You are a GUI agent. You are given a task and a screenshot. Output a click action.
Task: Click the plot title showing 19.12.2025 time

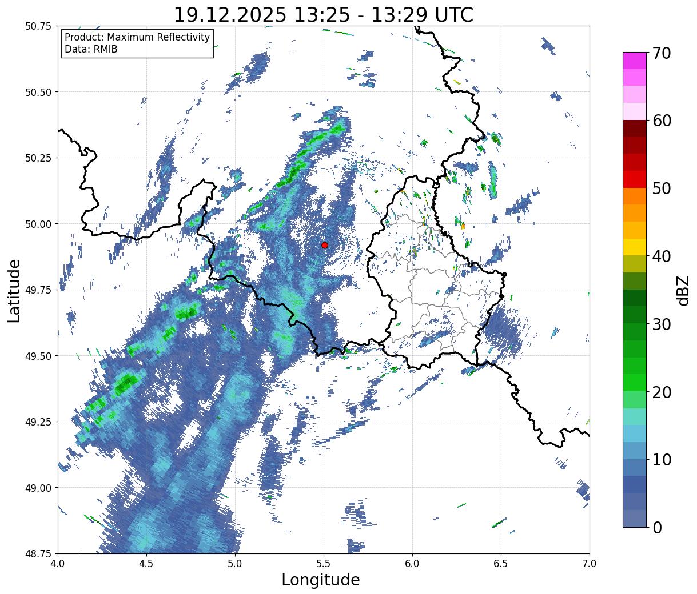(x=323, y=14)
